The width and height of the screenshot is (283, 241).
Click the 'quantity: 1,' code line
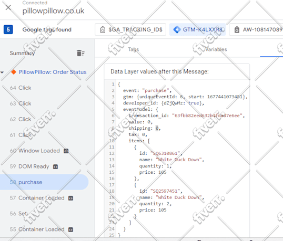pos(155,166)
